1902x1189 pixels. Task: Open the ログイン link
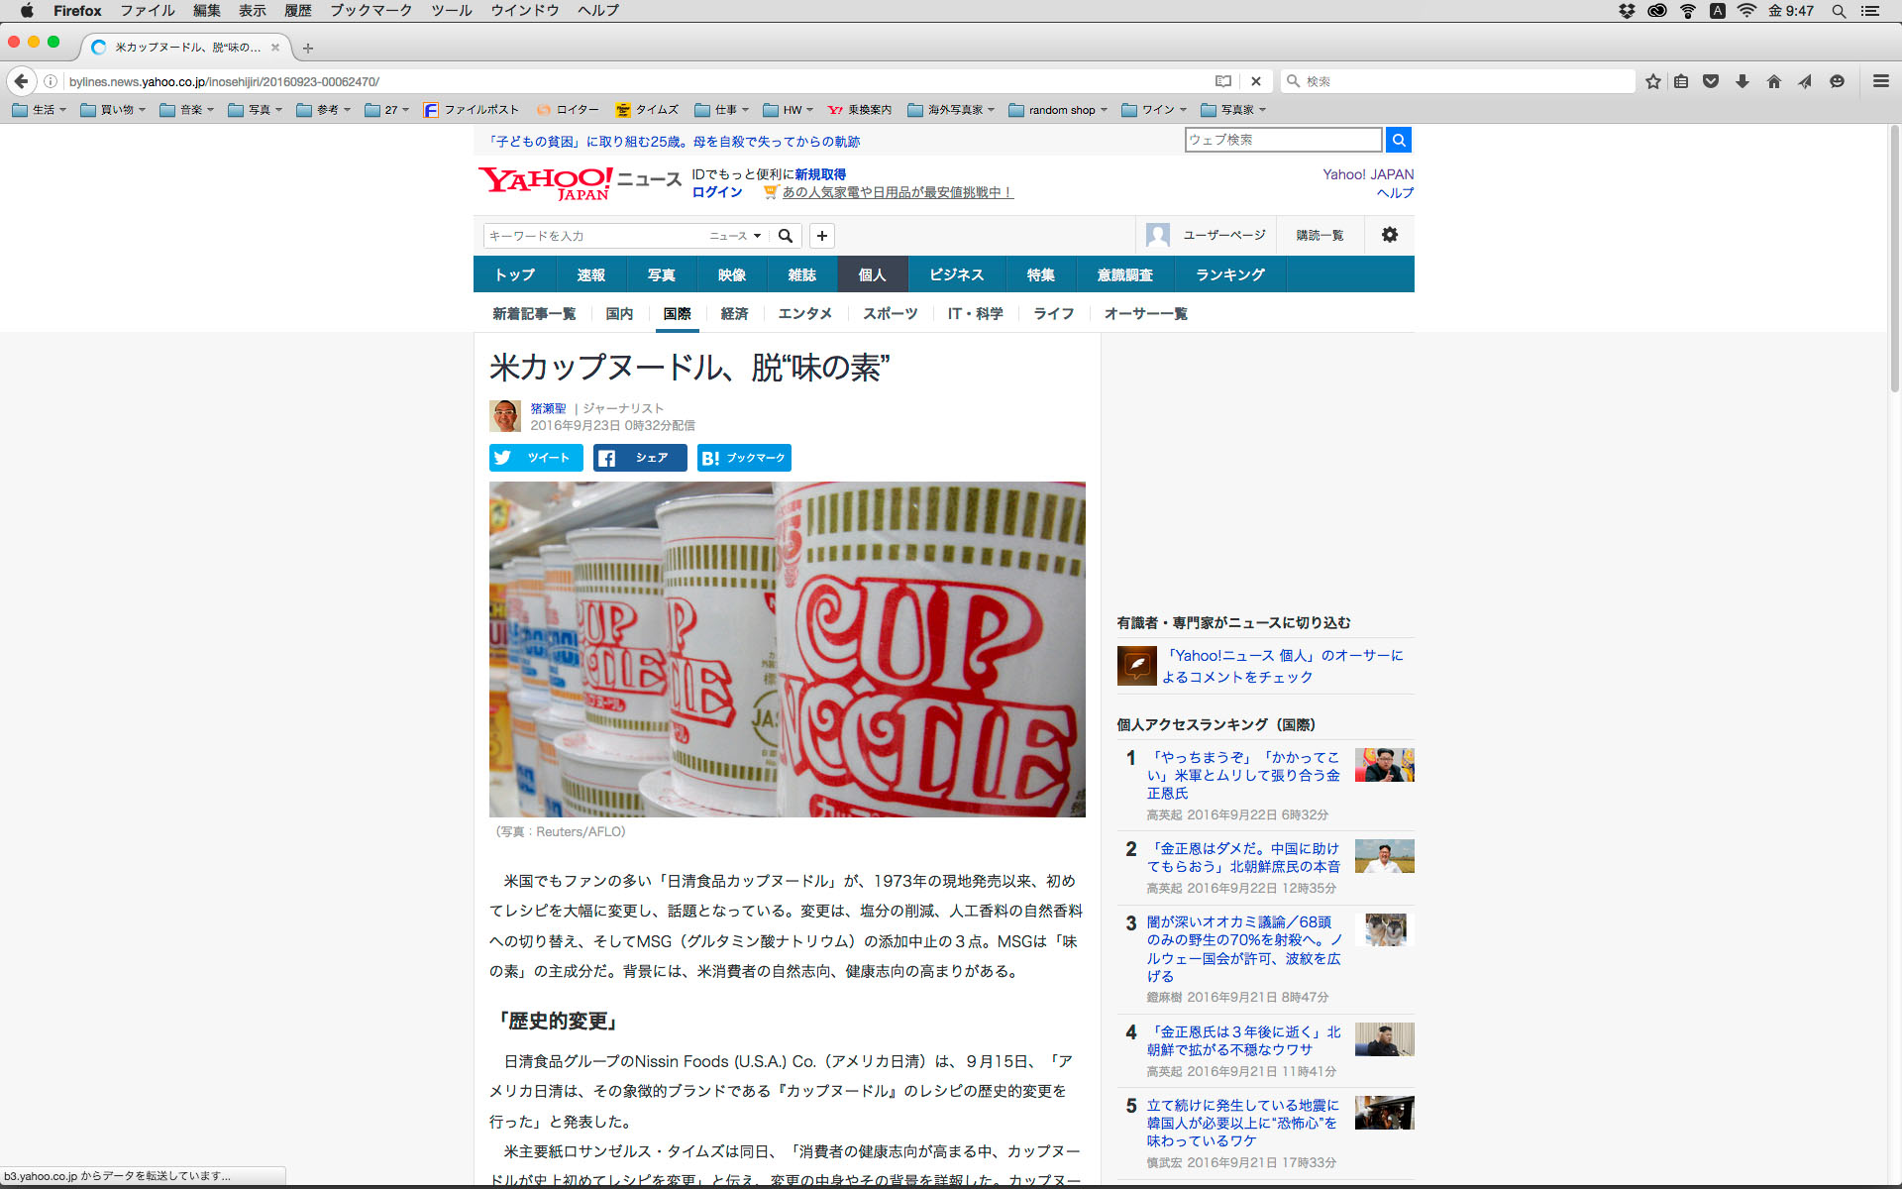(x=717, y=192)
